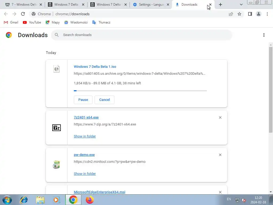Viewport: 273px width, 205px height.
Task: Launch Firefox from the taskbar
Action: click(90, 200)
